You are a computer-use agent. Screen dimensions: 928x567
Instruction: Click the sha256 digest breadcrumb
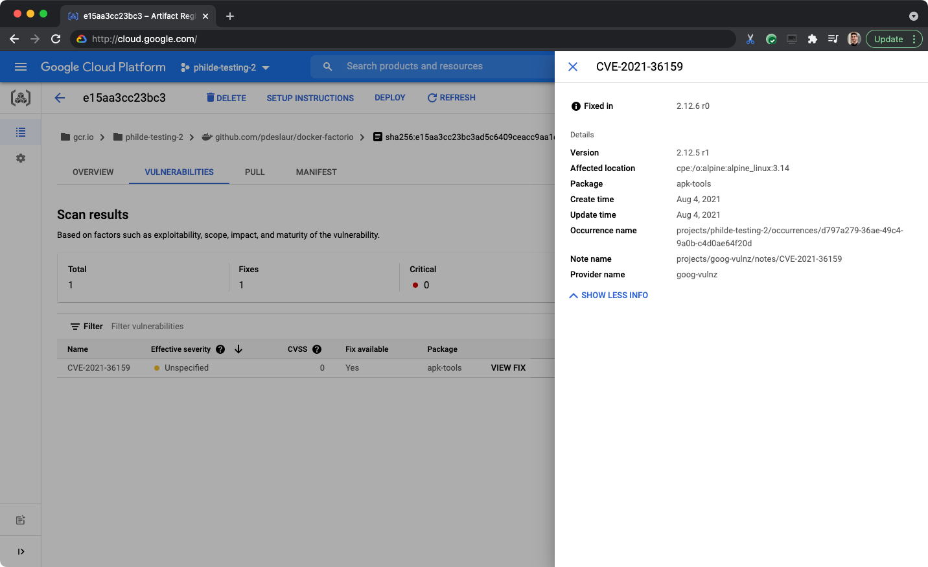point(464,137)
